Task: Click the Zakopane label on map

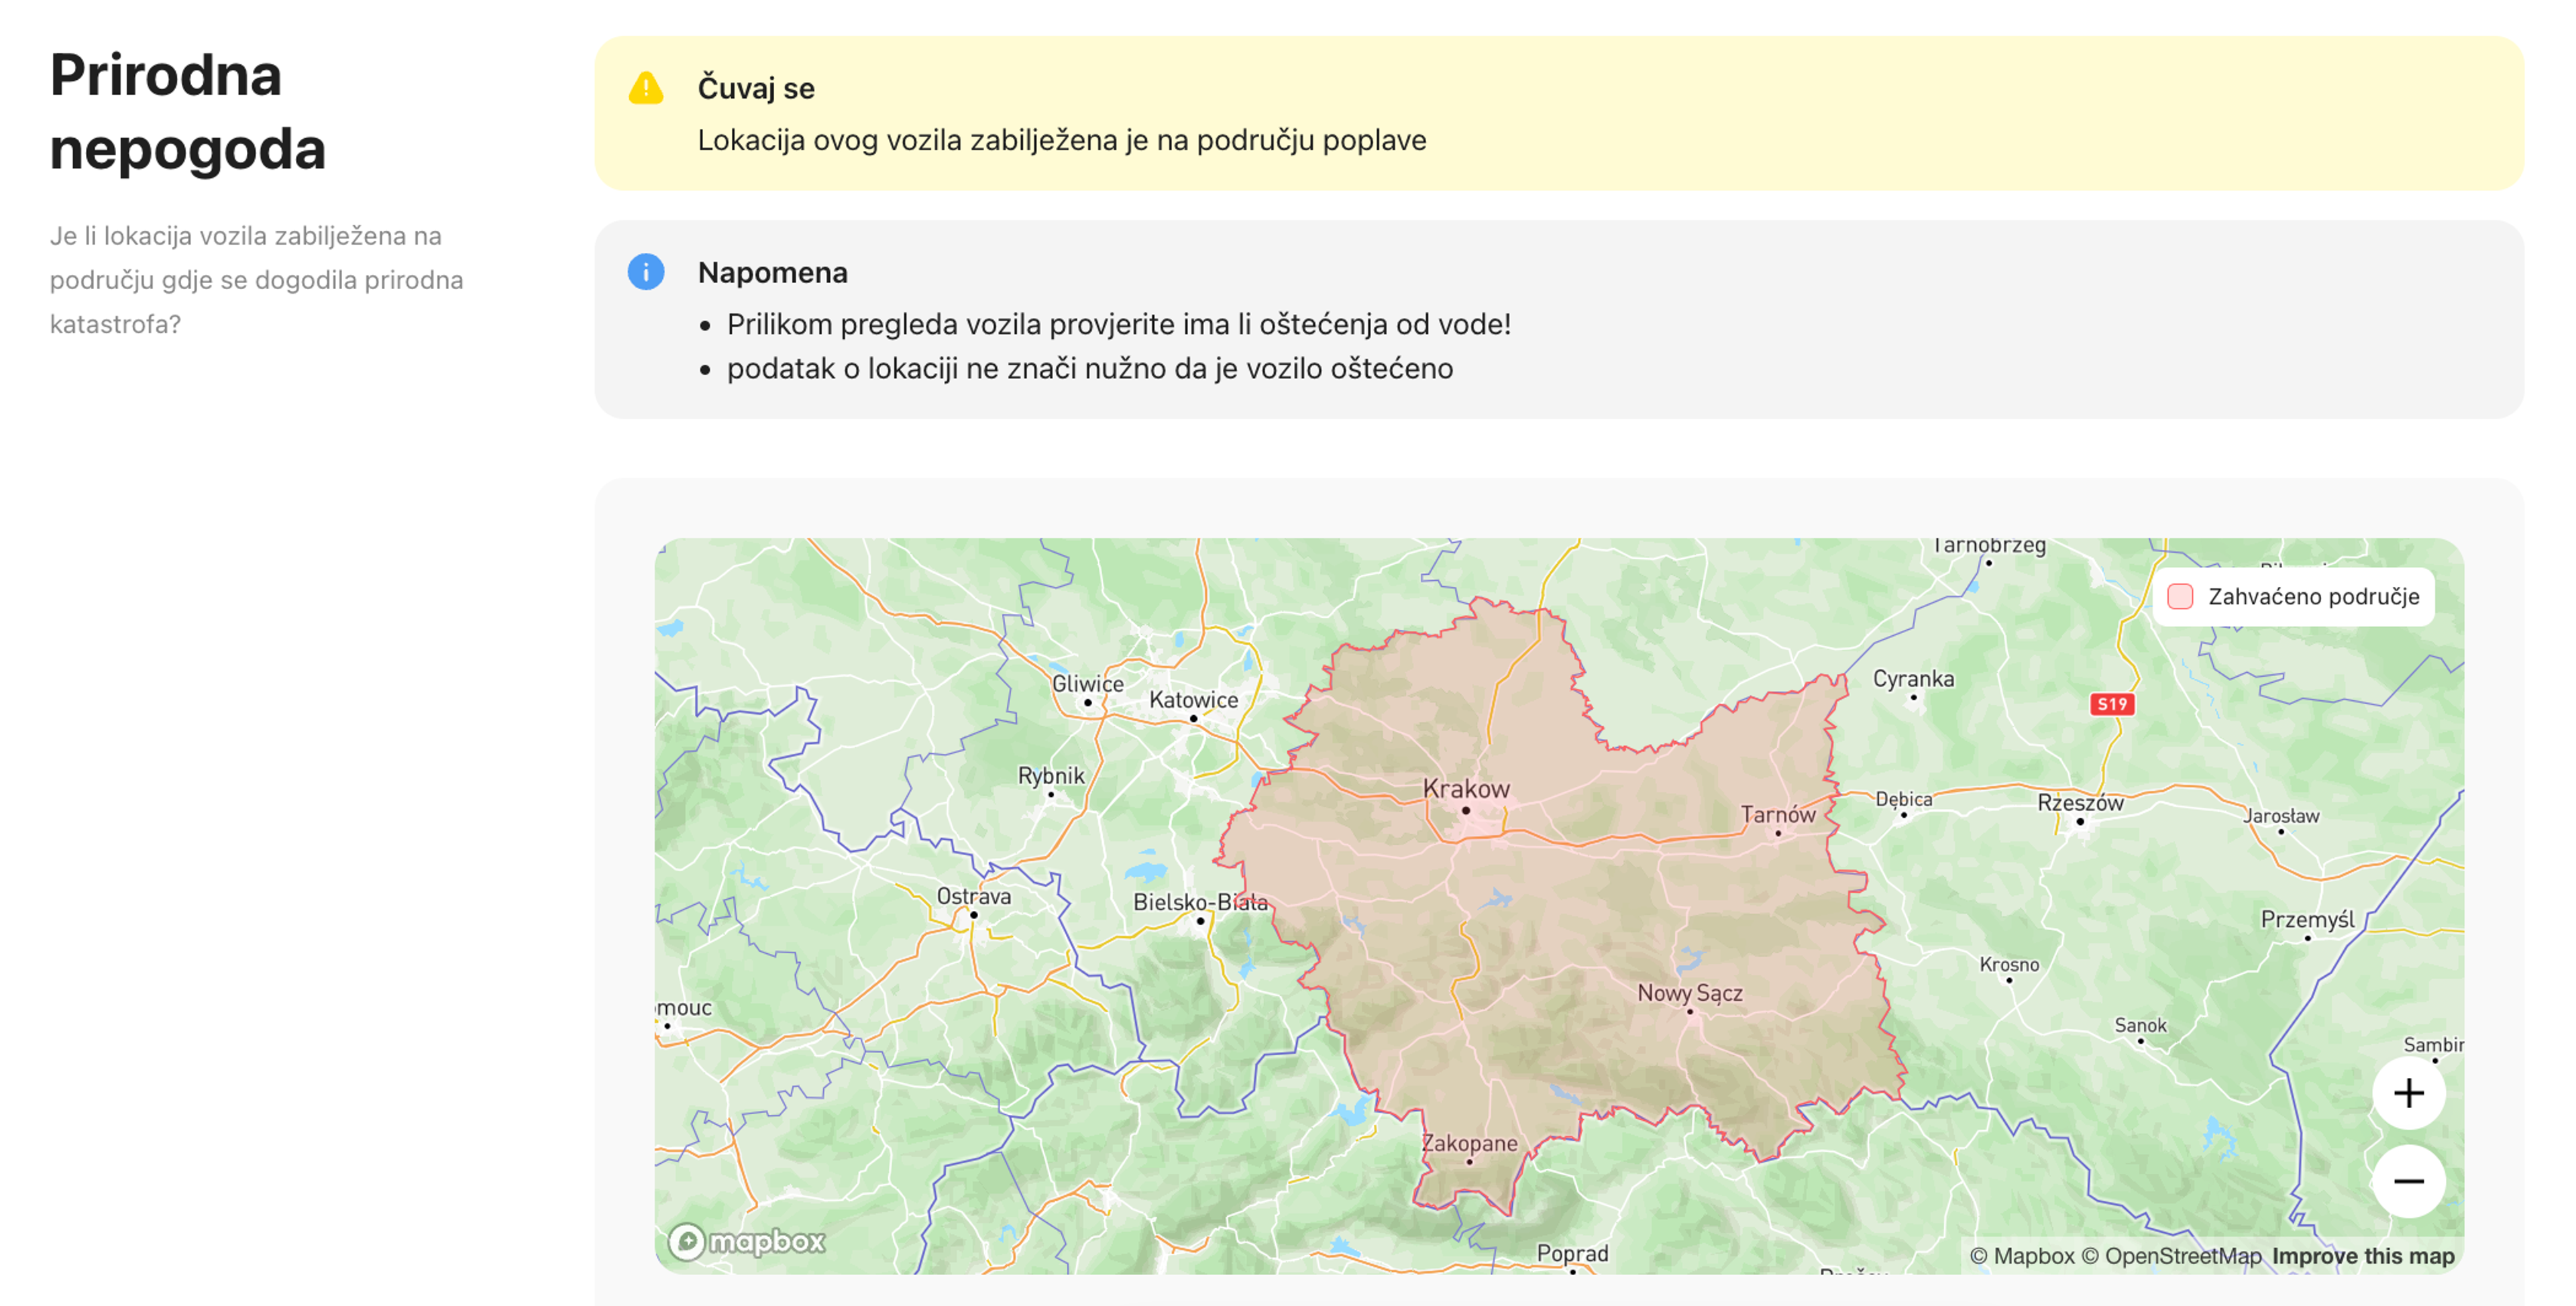Action: tap(1469, 1143)
